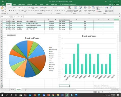Click the Count of Column1 chart field button
The width and height of the screenshot is (121, 97).
tap(11, 35)
